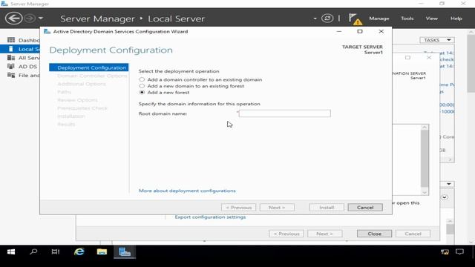Image resolution: width=475 pixels, height=267 pixels.
Task: Open the Tools menu
Action: (407, 19)
